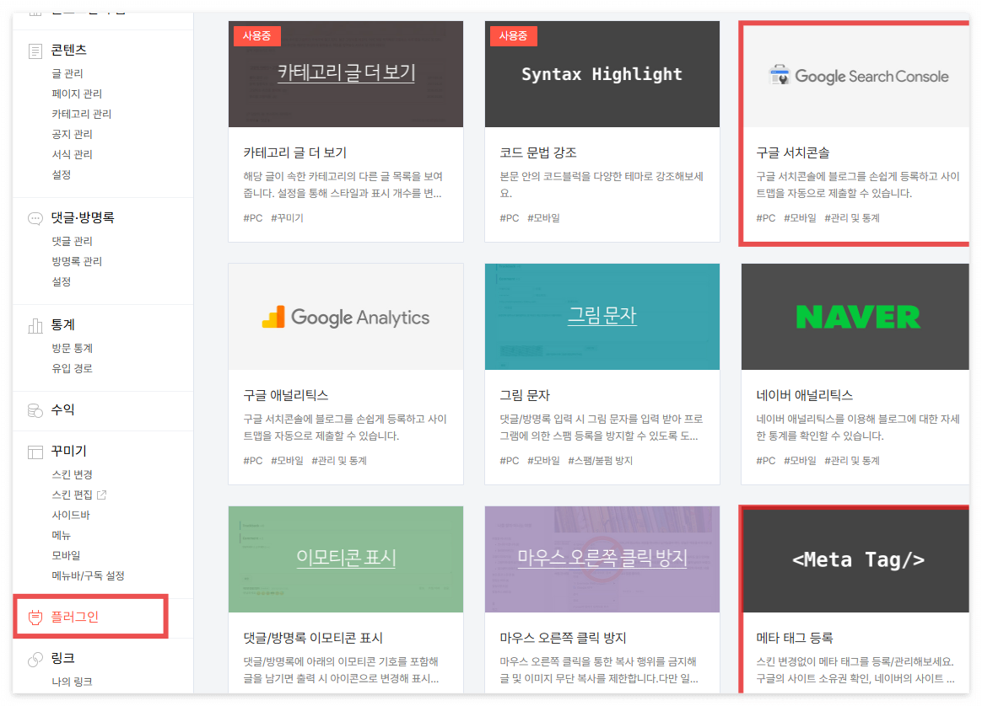Open 스킨 편집 link
The width and height of the screenshot is (982, 706).
click(x=72, y=495)
